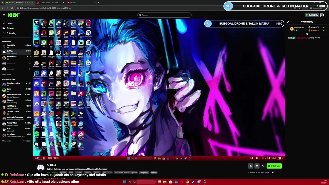This screenshot has width=329, height=185.
Task: Reload the page
Action: click(12, 8)
